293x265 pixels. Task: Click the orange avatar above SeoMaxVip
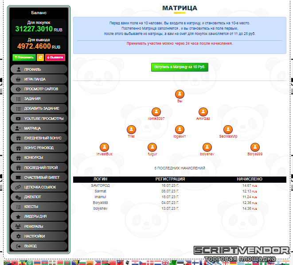coord(228,130)
